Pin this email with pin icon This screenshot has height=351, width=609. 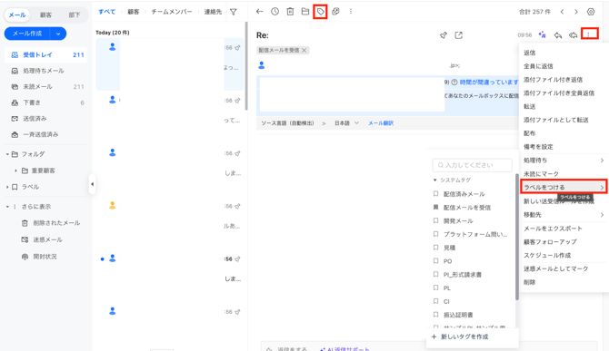(444, 35)
